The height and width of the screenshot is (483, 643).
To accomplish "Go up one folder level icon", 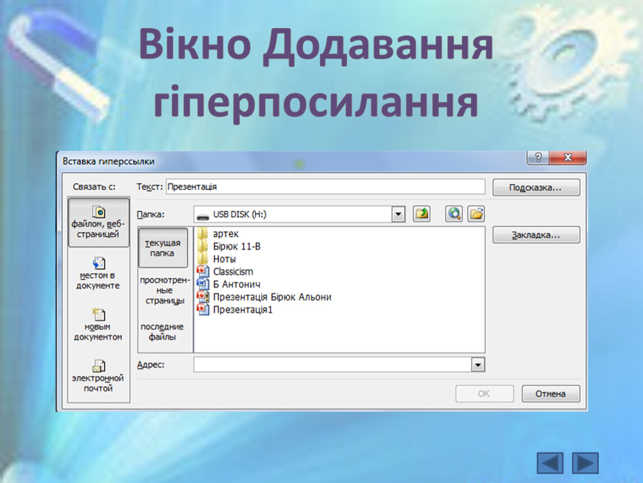I will coord(422,214).
